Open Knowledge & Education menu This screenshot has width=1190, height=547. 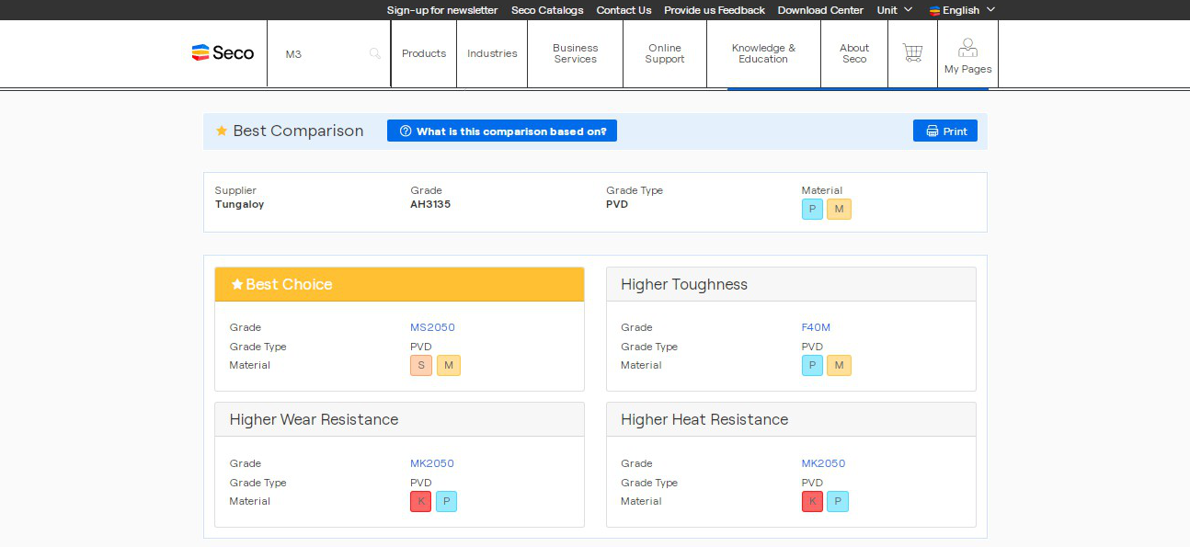coord(763,53)
